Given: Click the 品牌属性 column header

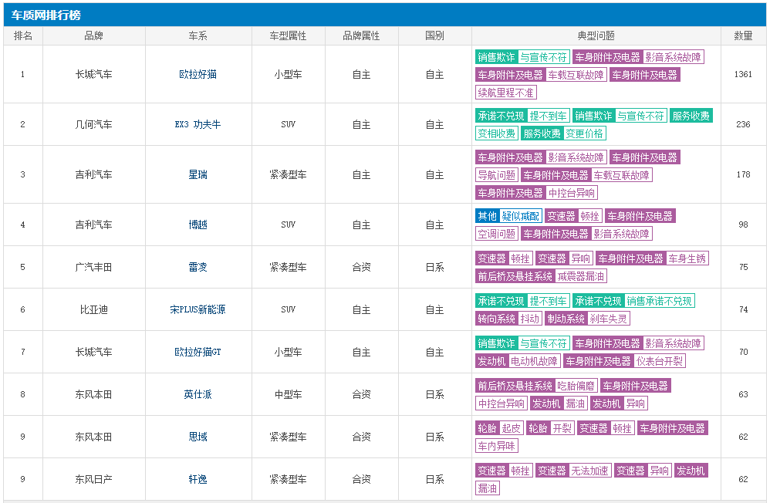Looking at the screenshot, I should pos(361,35).
